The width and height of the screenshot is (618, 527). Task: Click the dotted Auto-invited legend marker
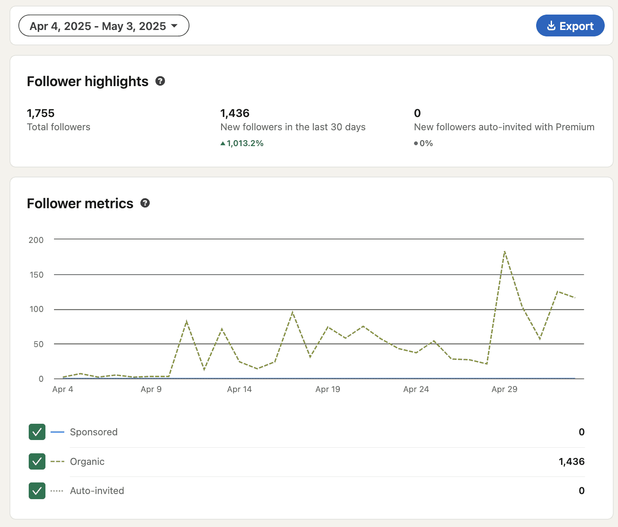click(x=57, y=491)
